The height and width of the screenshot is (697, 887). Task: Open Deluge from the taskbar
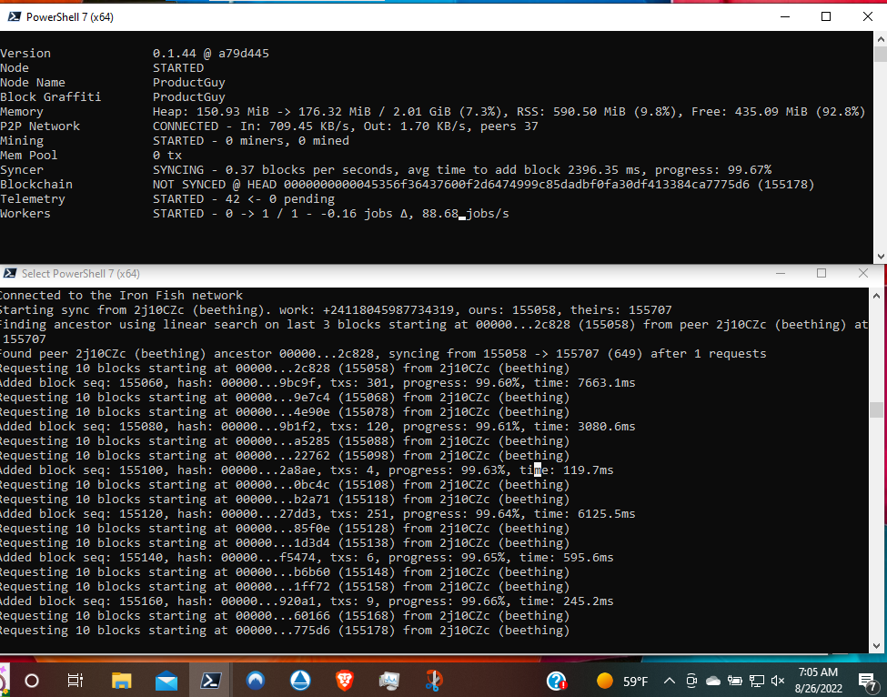pyautogui.click(x=300, y=680)
